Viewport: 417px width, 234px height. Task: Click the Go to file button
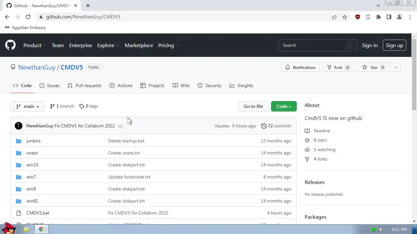click(x=253, y=106)
